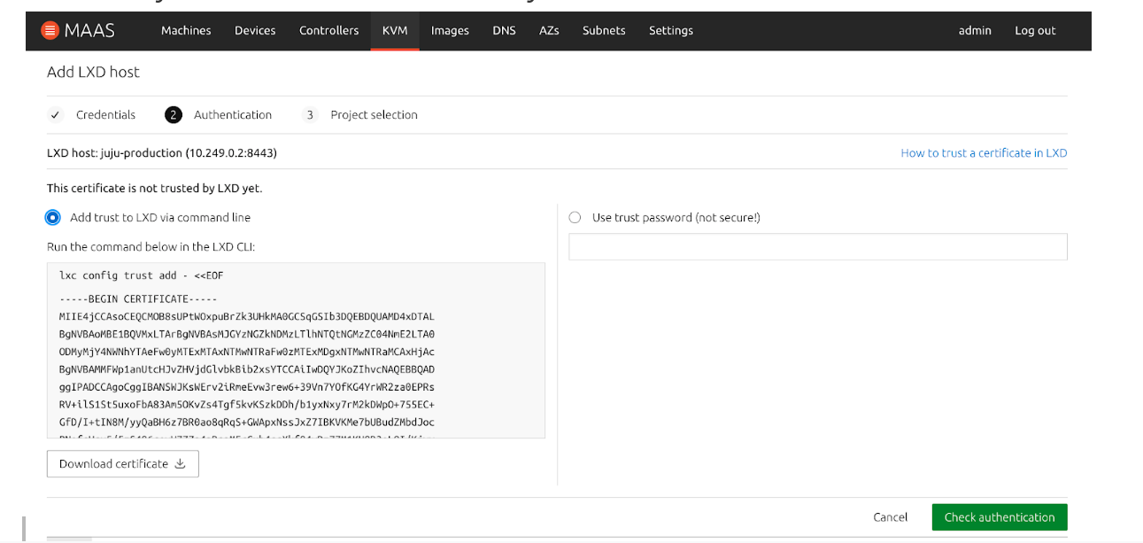
Task: Open the DNS page
Action: tap(504, 30)
